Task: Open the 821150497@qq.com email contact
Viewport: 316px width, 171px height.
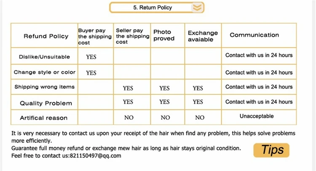Action: (x=95, y=156)
